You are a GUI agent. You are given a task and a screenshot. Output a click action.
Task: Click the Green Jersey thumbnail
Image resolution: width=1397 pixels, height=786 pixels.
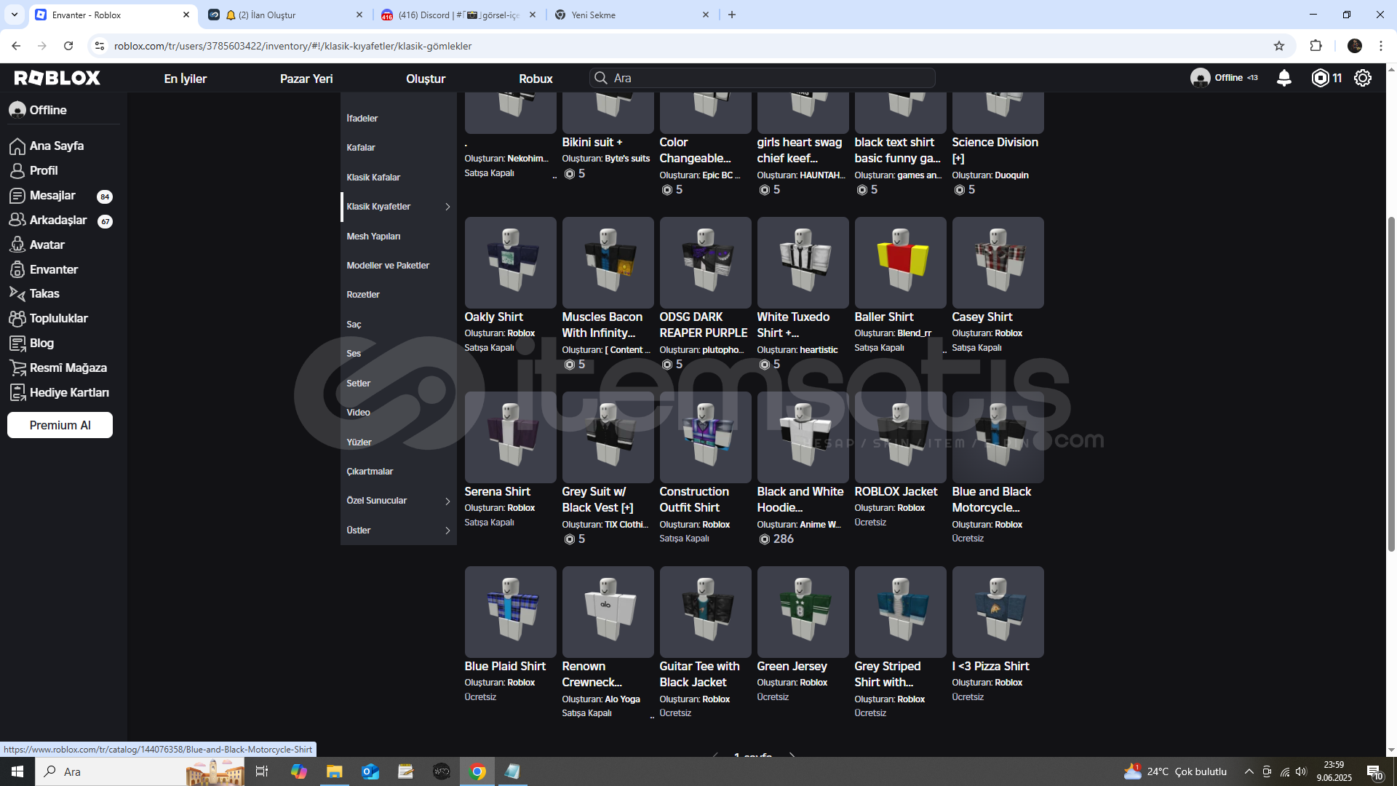point(803,612)
